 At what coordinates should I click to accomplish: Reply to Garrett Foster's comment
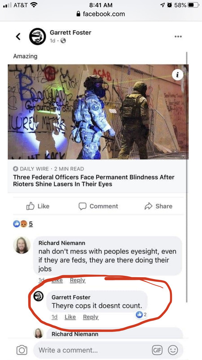coord(91,317)
